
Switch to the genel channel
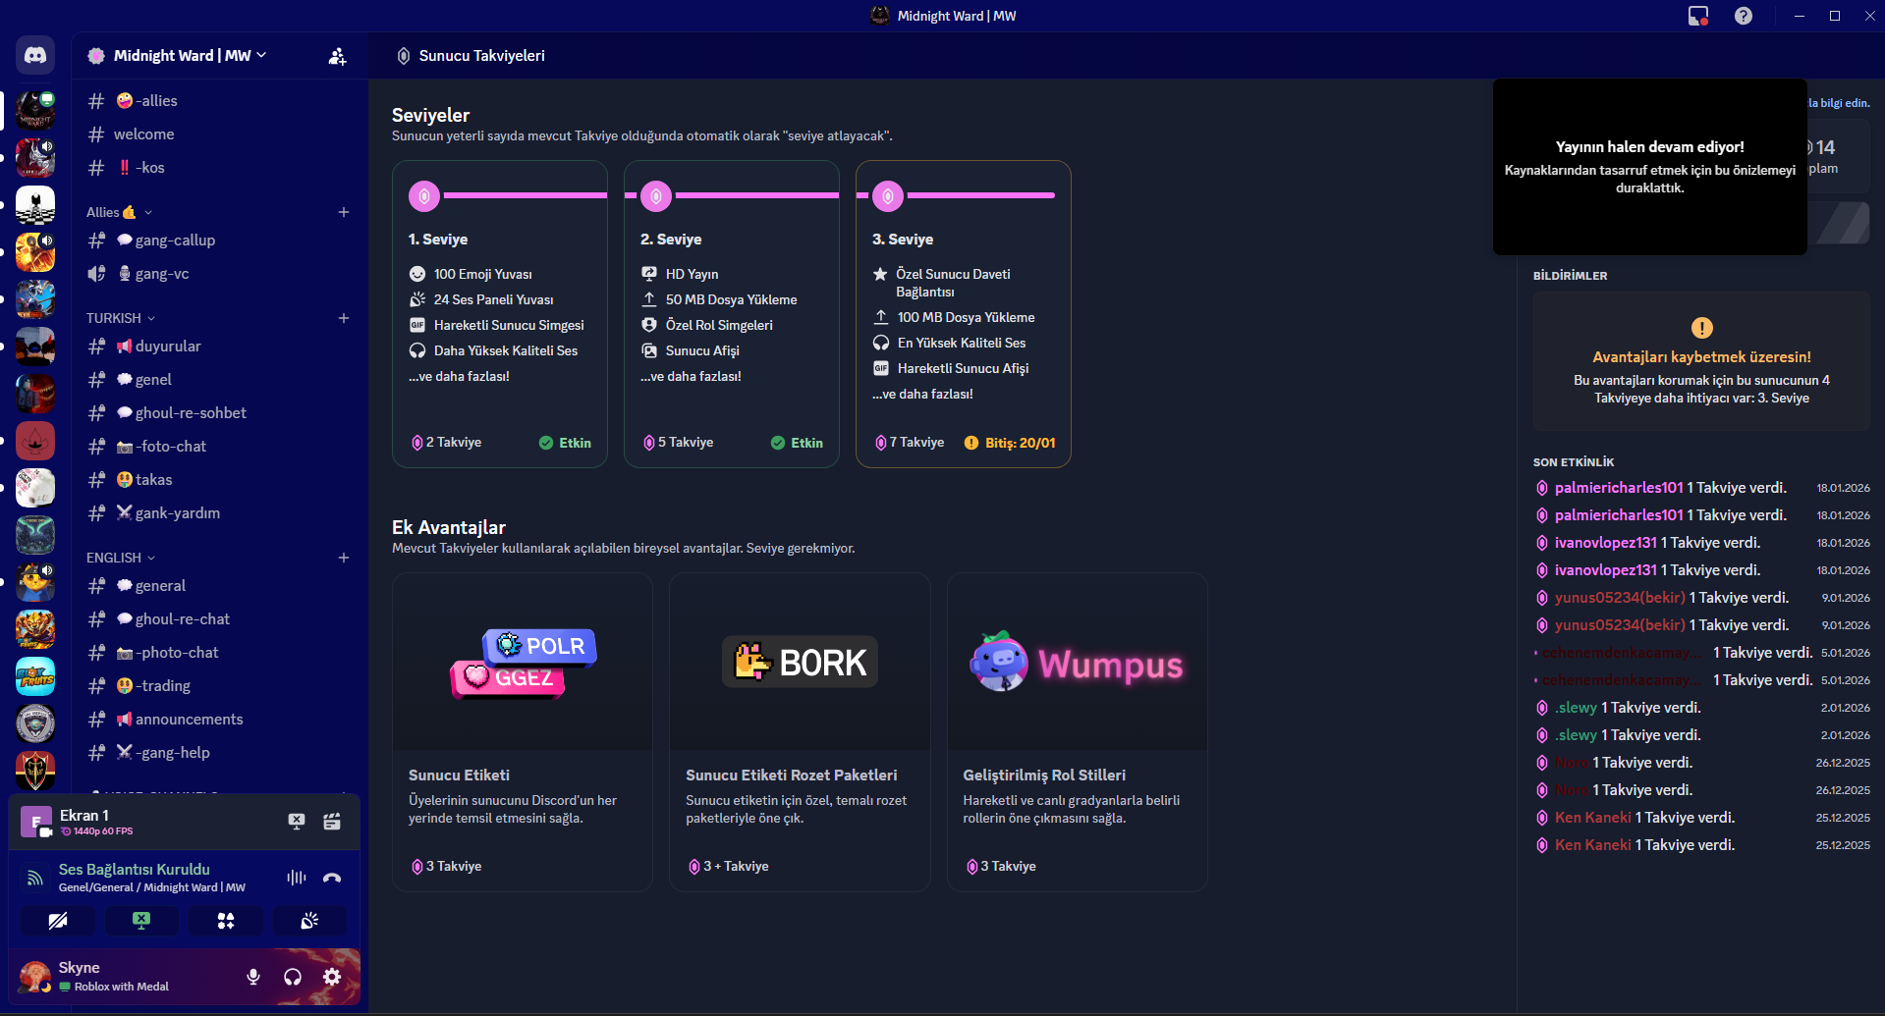[218, 380]
